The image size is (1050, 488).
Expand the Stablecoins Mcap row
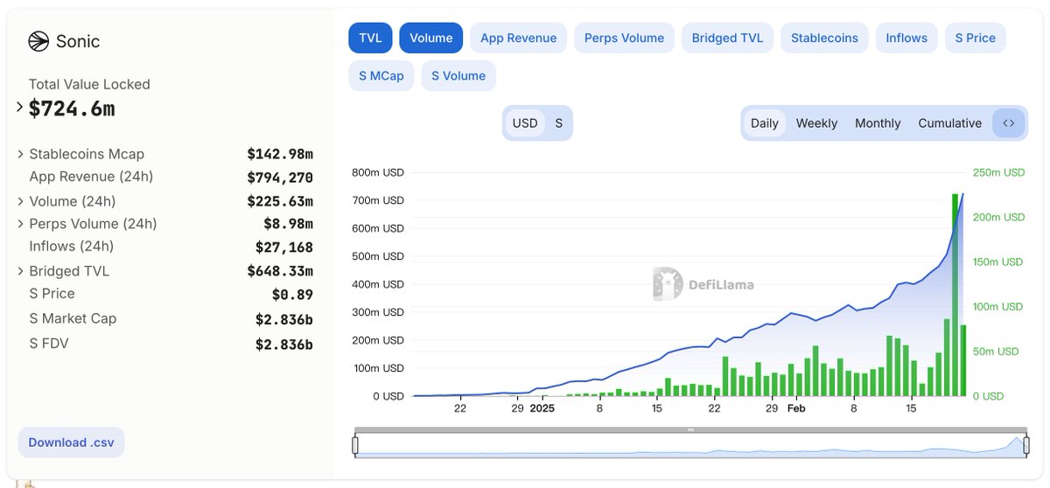click(20, 154)
